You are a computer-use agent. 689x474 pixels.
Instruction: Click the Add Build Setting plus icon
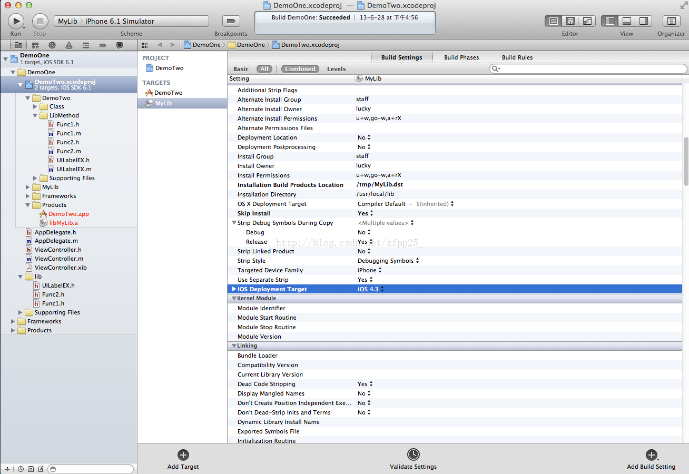coord(652,455)
